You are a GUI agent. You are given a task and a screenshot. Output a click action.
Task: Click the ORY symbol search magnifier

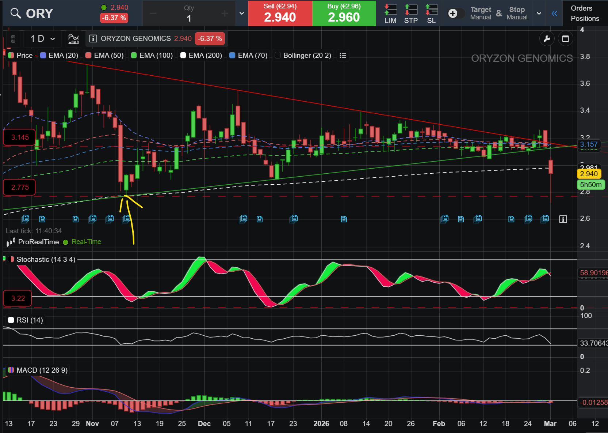(15, 14)
